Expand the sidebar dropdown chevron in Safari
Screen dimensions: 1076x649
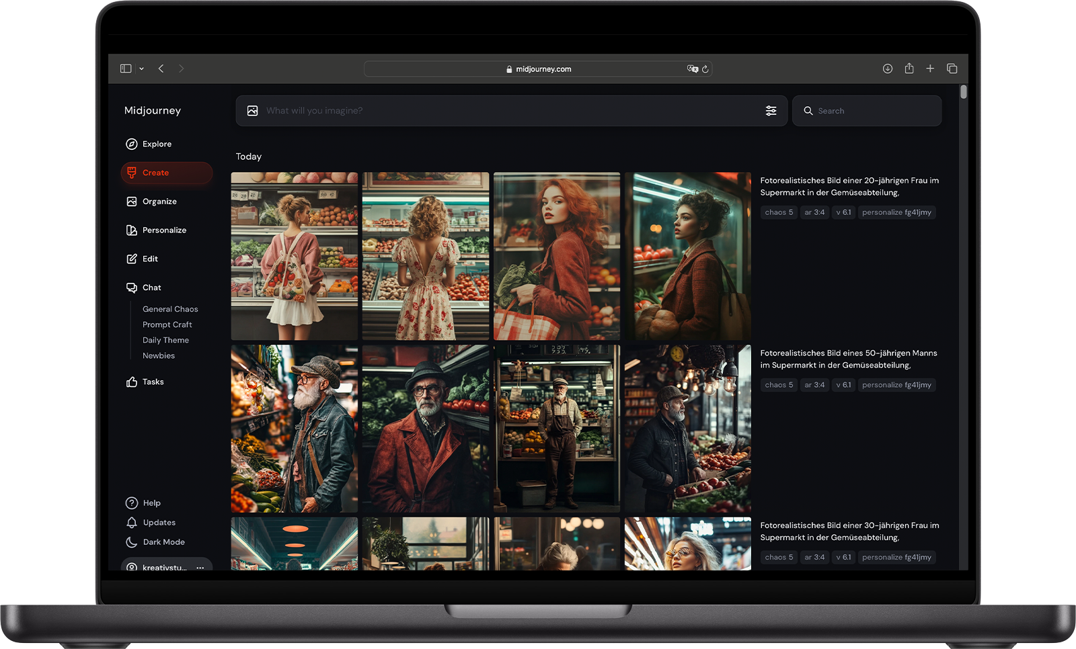tap(141, 69)
